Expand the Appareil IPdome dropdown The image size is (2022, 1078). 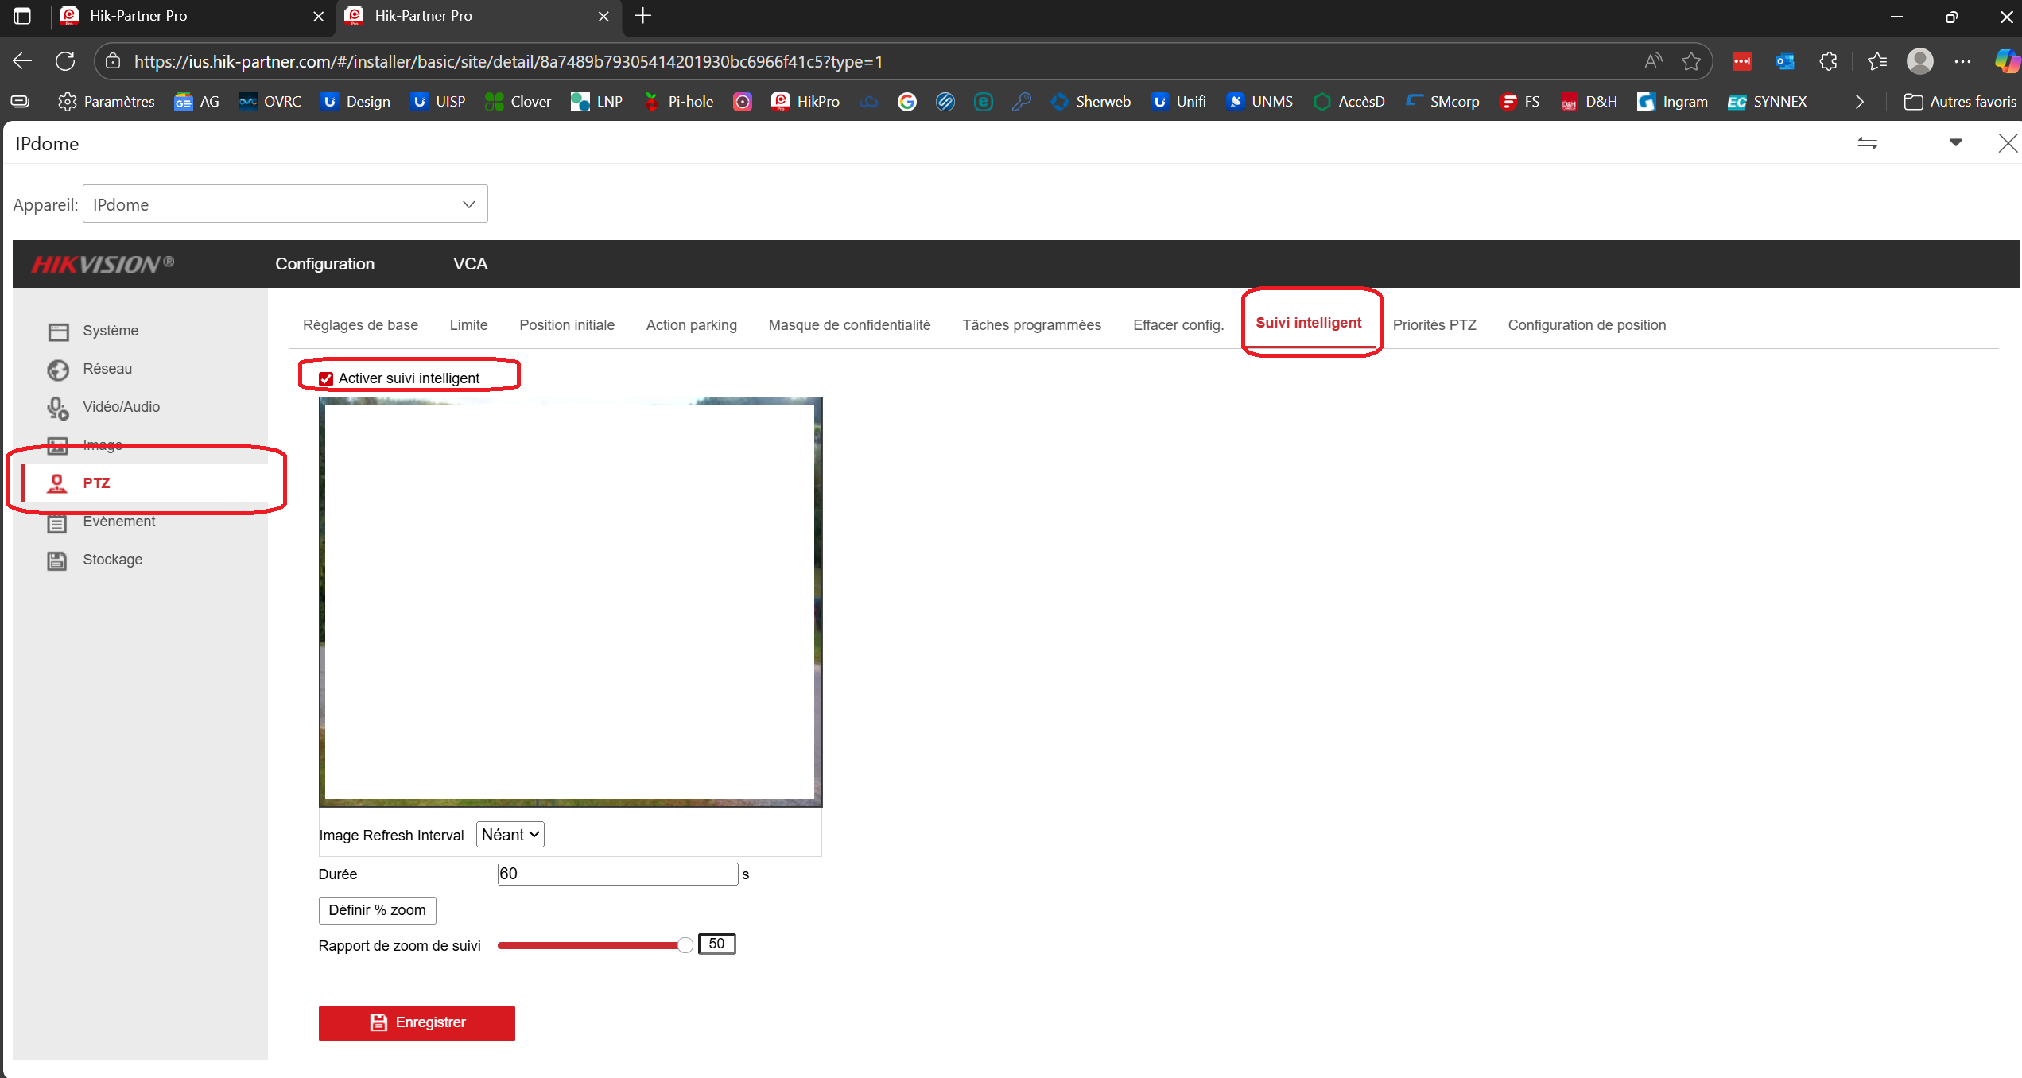click(285, 204)
